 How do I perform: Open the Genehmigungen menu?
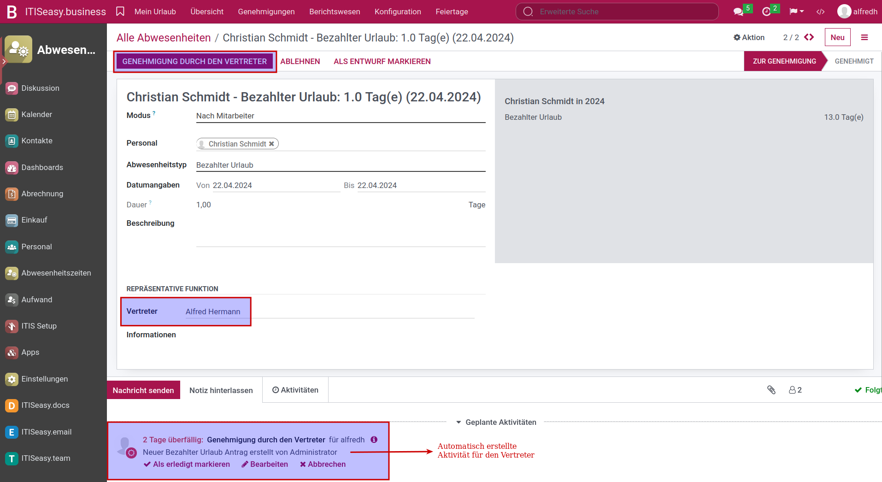point(266,12)
